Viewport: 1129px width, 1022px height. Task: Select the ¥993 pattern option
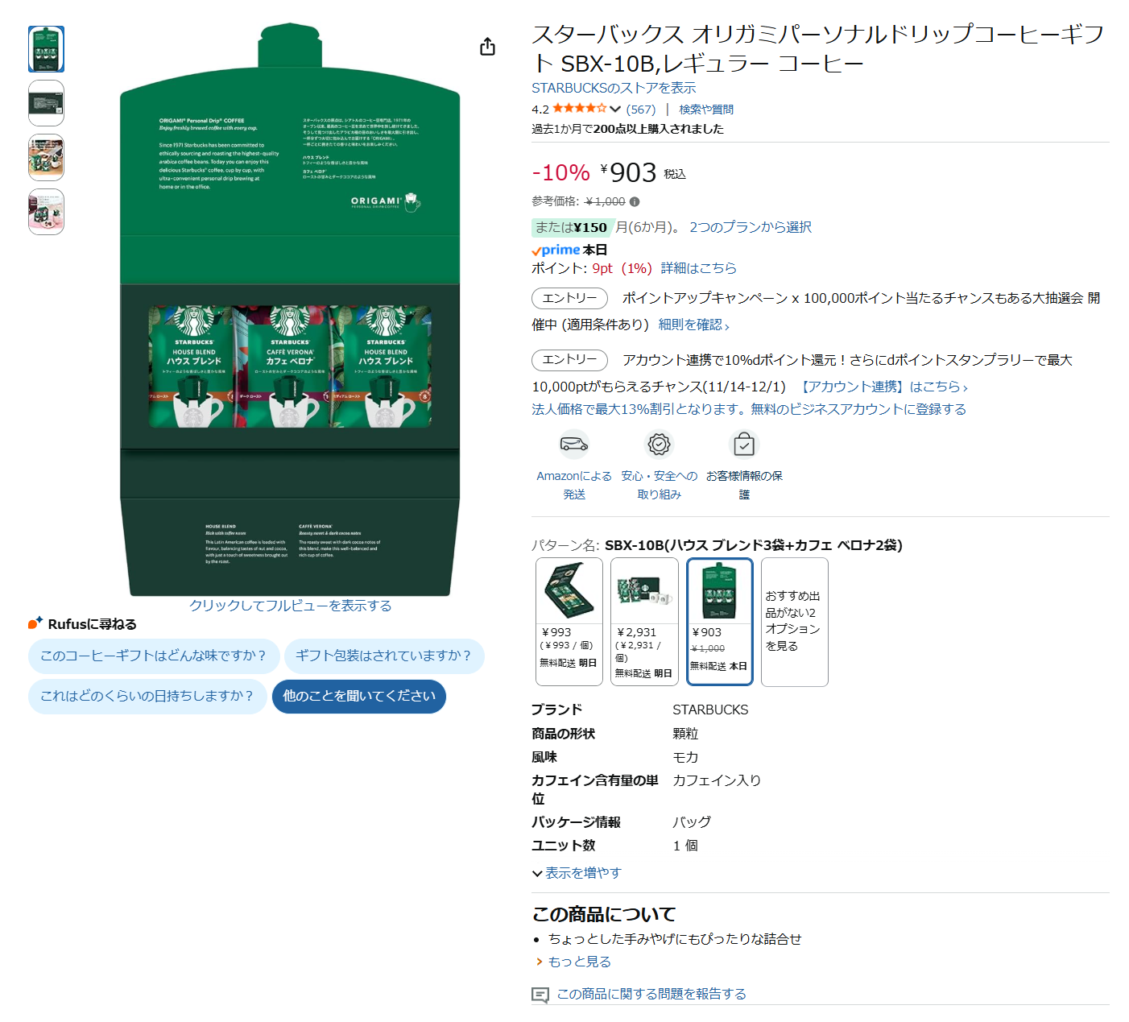coord(569,621)
